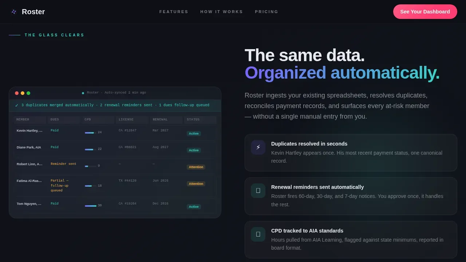Click the DUES column header

(x=64, y=120)
